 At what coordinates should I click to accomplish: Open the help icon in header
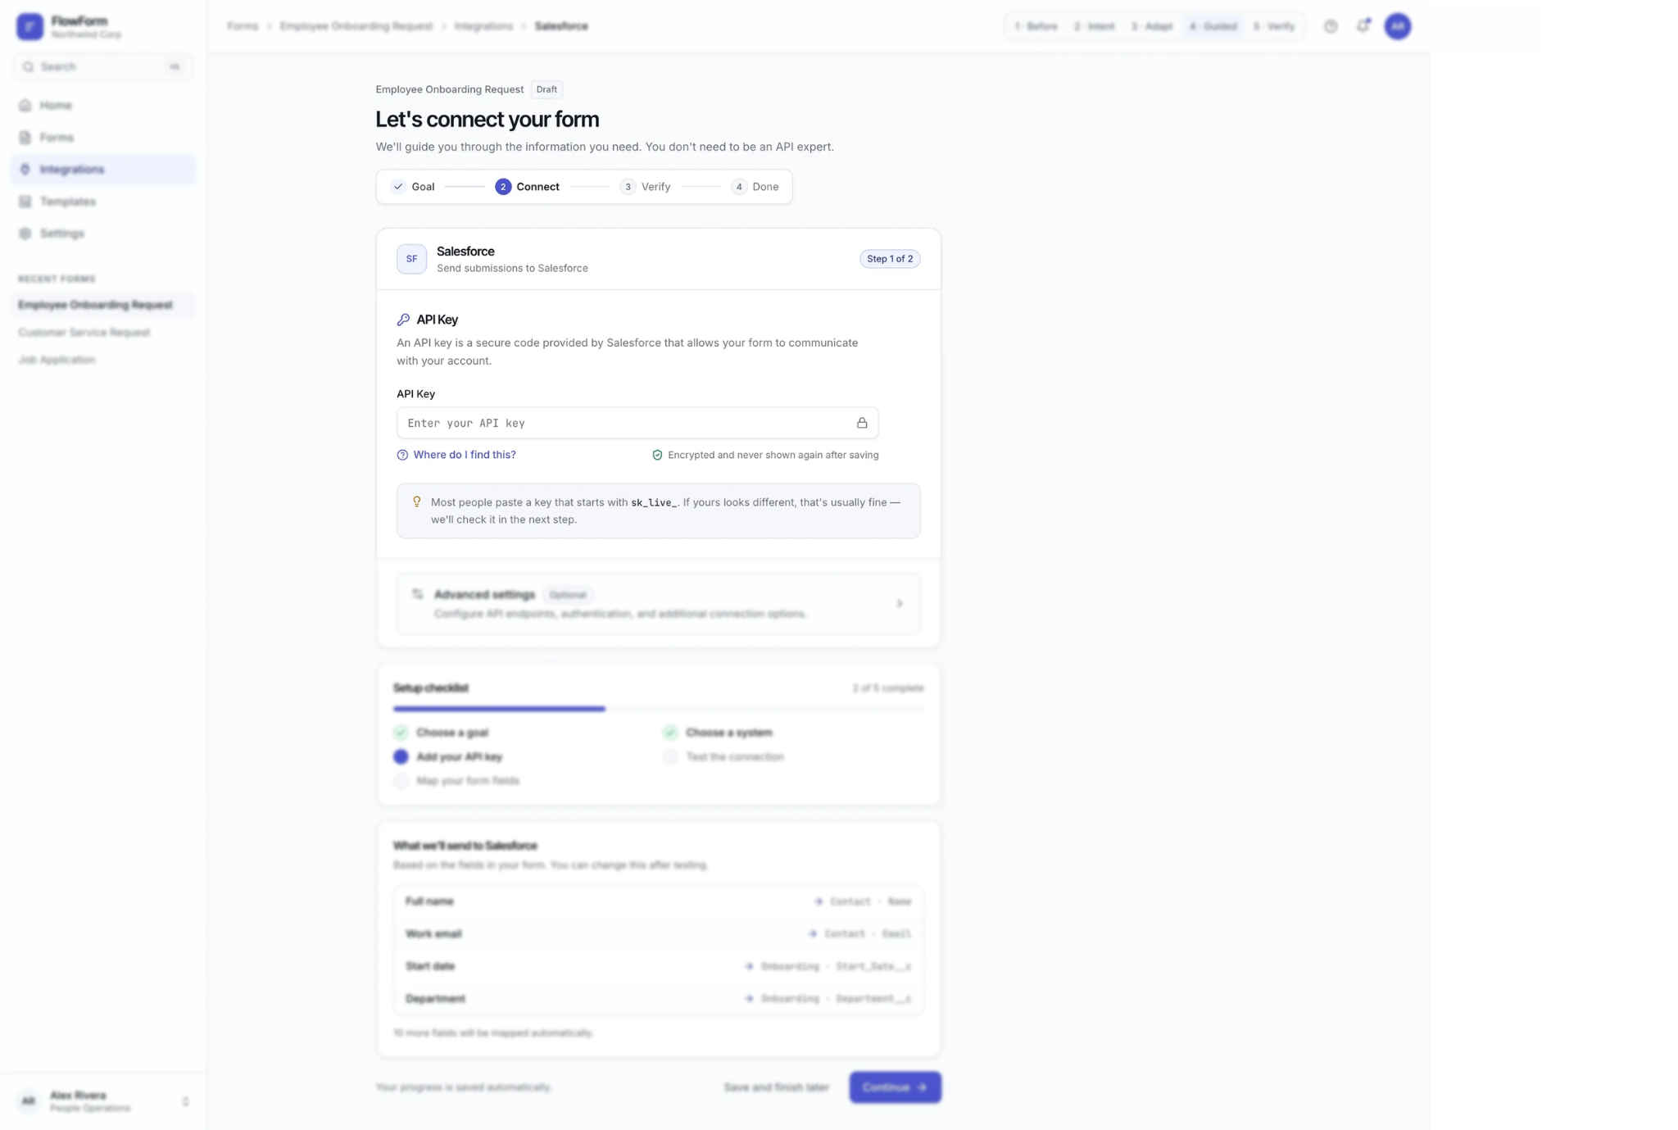click(x=1331, y=26)
